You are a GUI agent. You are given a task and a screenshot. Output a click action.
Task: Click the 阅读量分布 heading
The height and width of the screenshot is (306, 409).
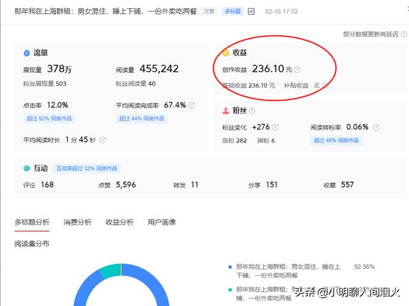[x=32, y=244]
